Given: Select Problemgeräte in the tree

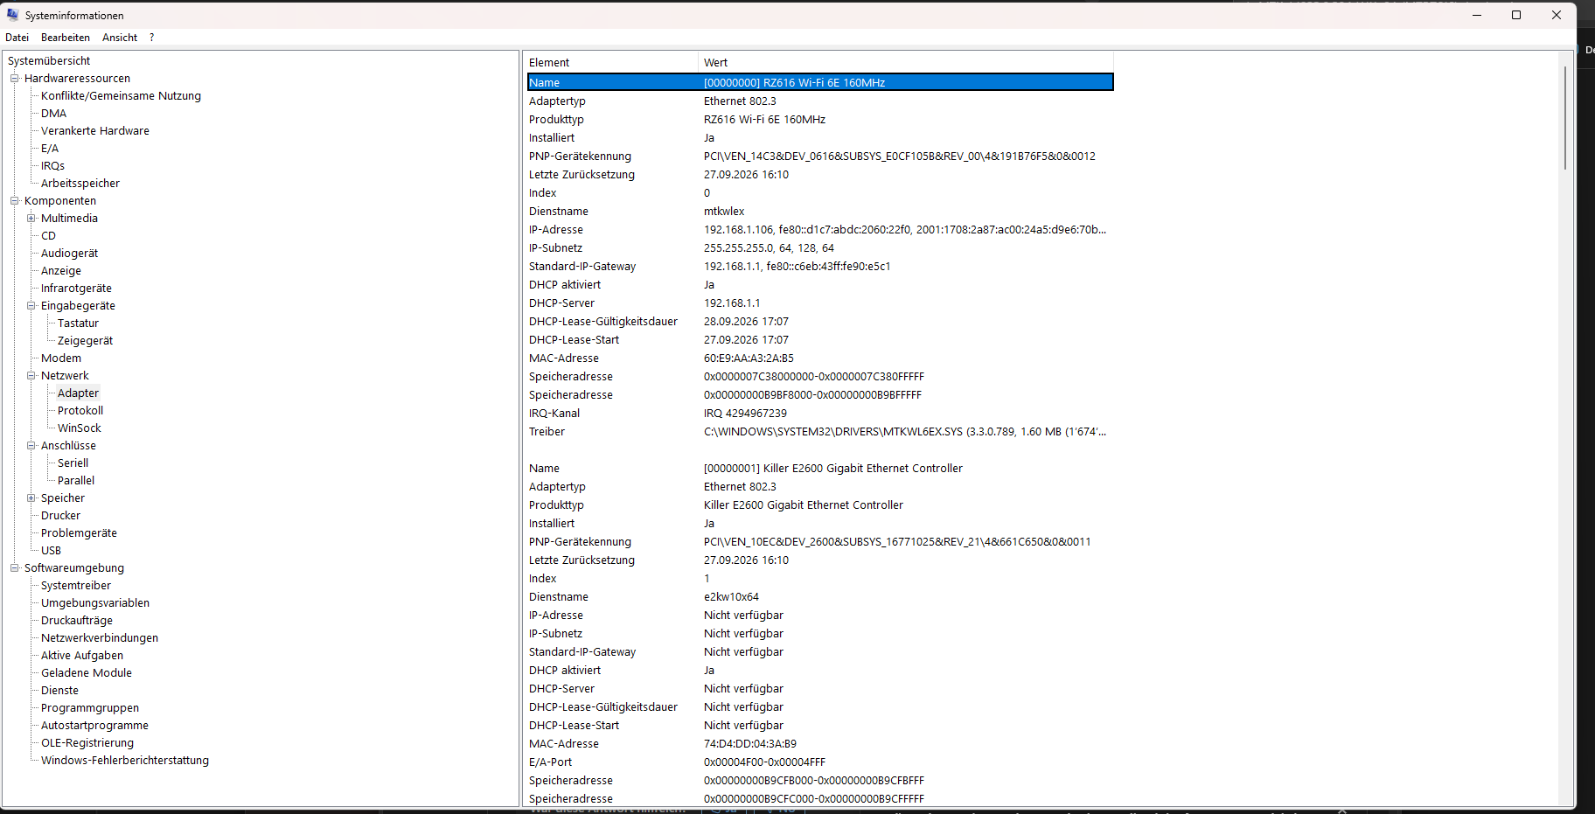Looking at the screenshot, I should 79,533.
